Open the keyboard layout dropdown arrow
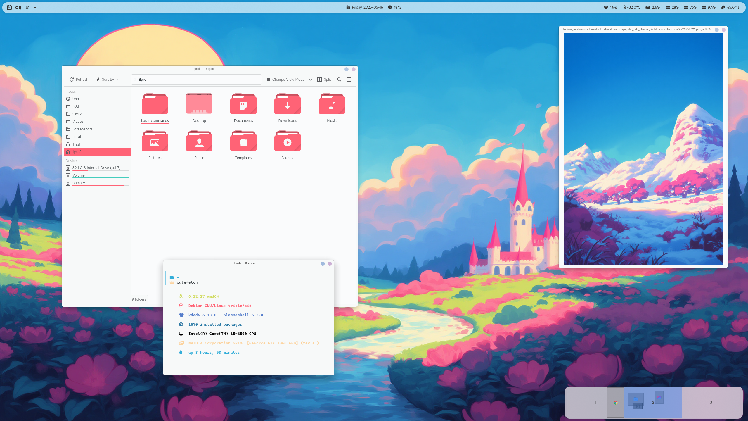Screen dimensions: 748x421 [x=35, y=8]
